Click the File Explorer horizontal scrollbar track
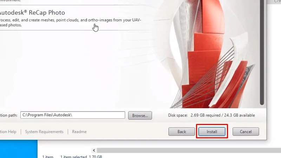Screen dimensions: 281x158 (189, 150)
